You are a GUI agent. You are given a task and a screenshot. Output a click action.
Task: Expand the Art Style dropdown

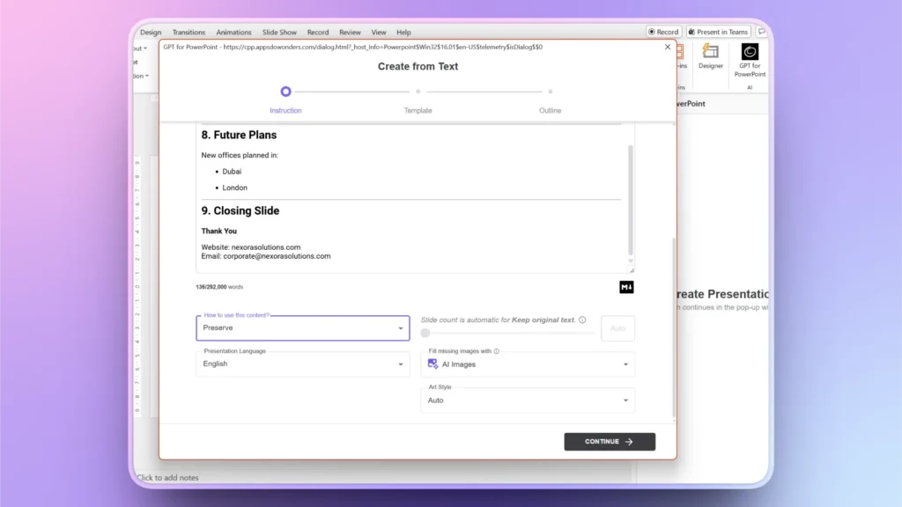point(528,400)
